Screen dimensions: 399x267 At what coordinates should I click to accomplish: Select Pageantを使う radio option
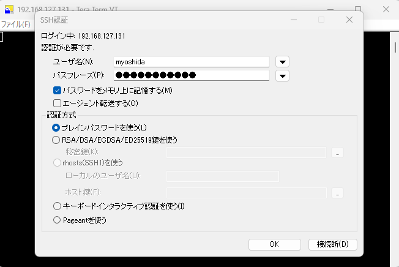coord(57,220)
